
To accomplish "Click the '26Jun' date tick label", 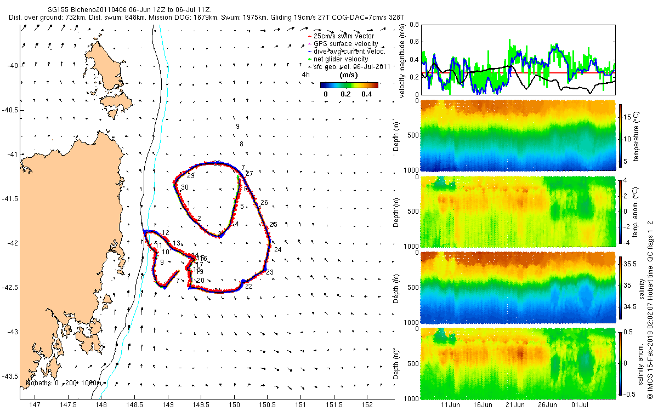I will point(548,404).
